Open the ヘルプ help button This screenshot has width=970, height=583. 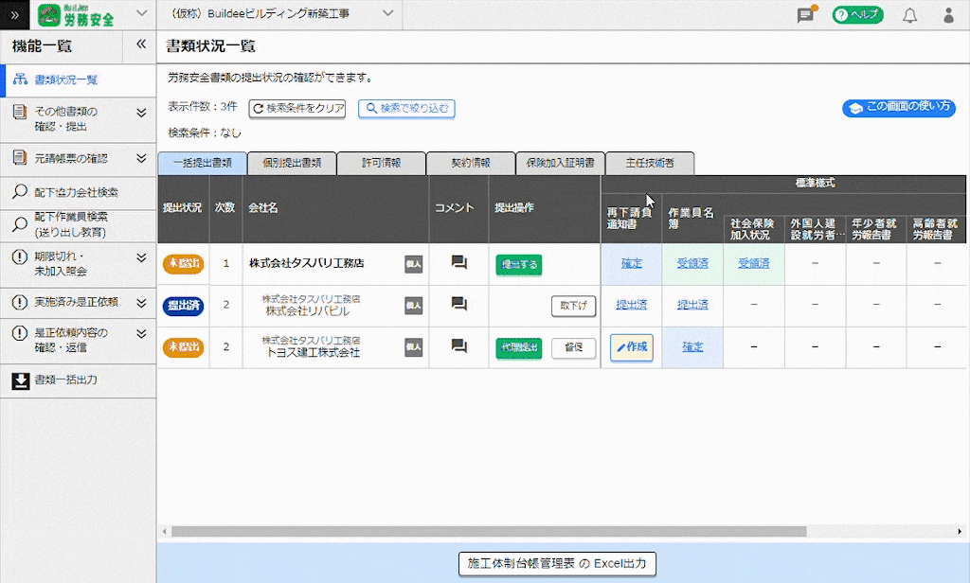858,15
